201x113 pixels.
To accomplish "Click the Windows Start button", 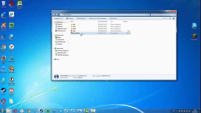I will [x=2, y=111].
